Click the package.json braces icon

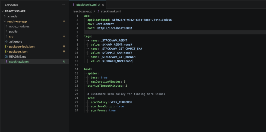click(x=6, y=52)
